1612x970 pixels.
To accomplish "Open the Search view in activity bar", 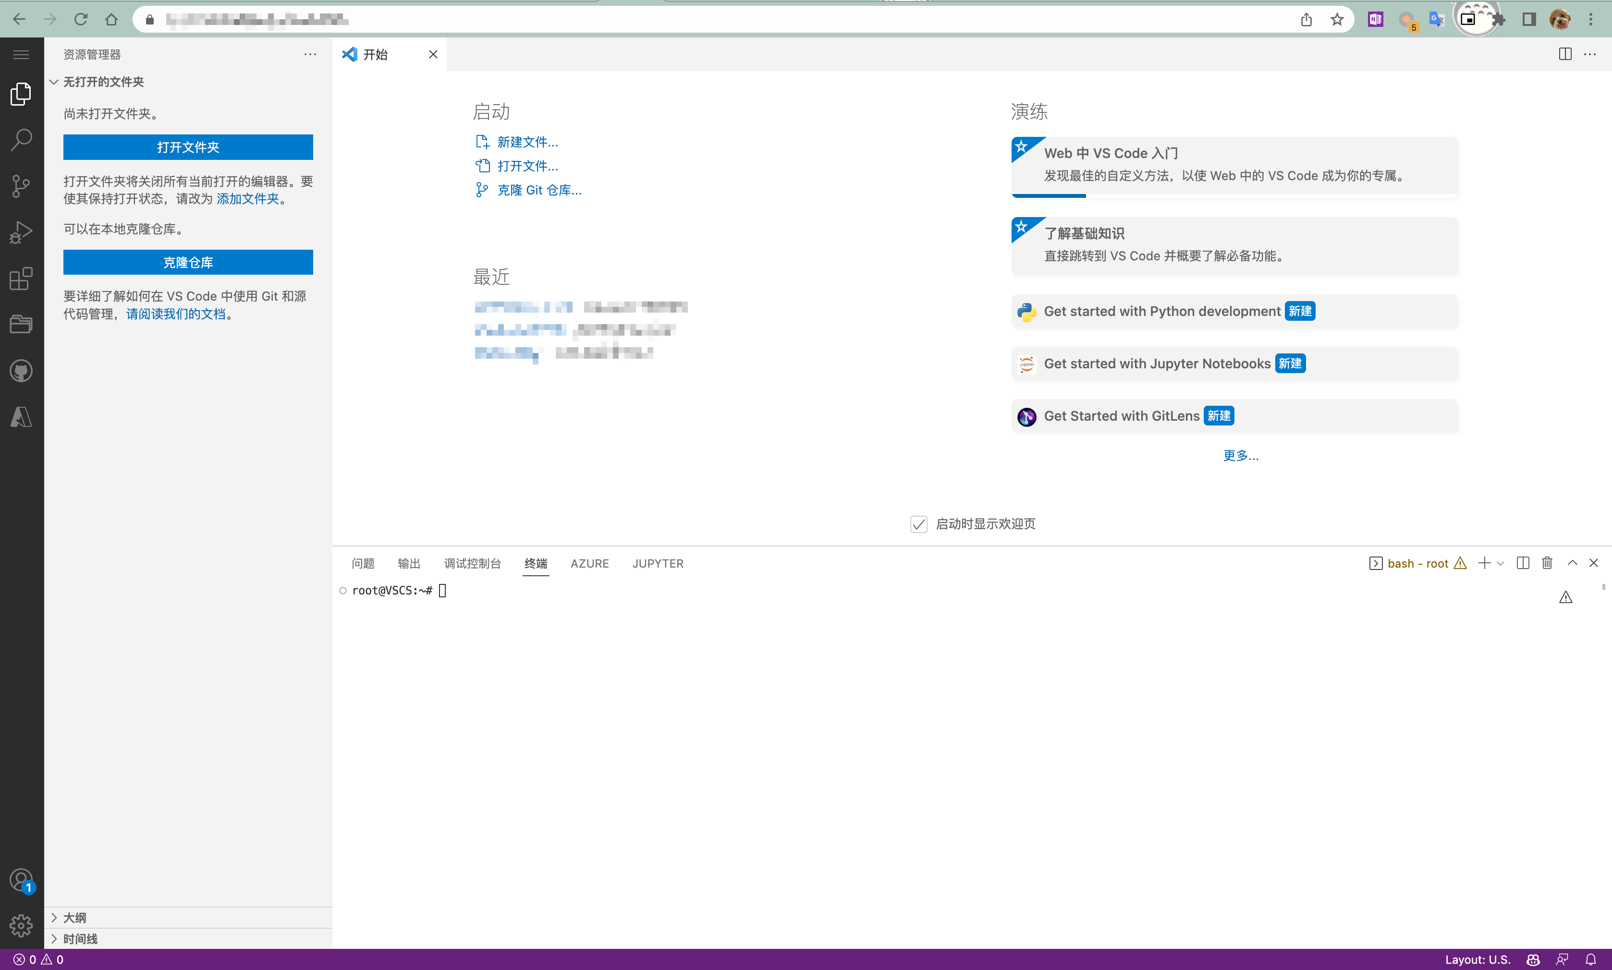I will (x=21, y=139).
